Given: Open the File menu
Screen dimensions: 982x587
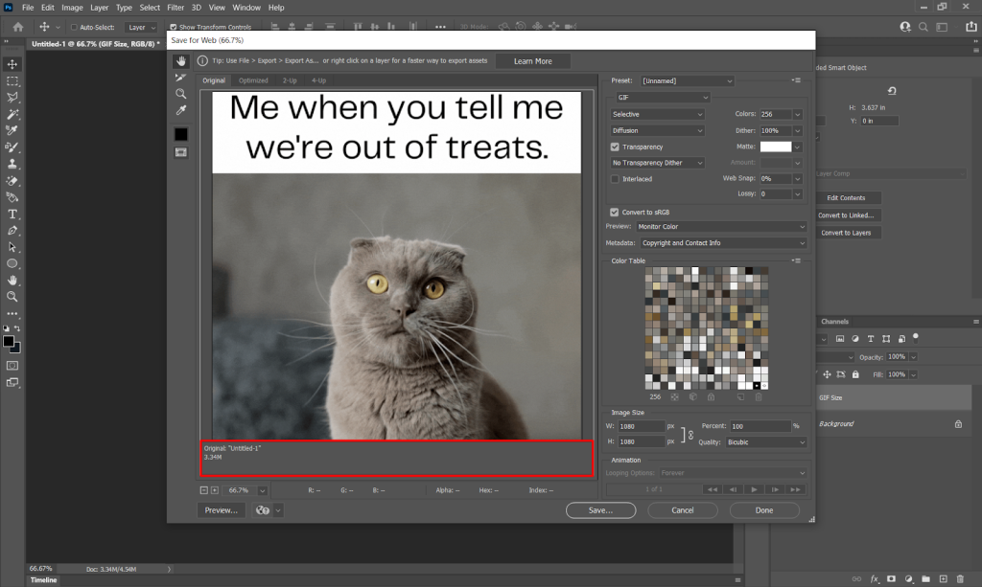Looking at the screenshot, I should tap(28, 8).
